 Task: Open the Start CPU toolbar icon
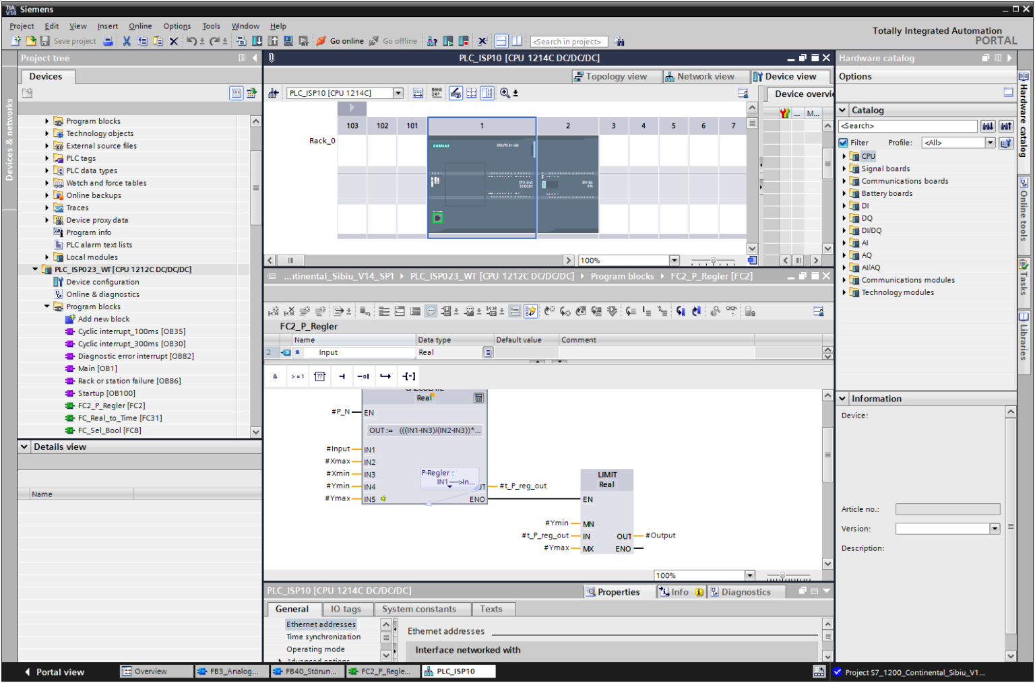tap(448, 41)
